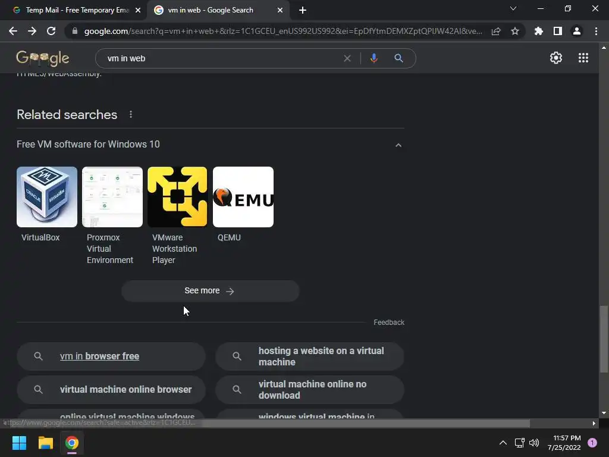View site information via padlock icon

tap(75, 31)
